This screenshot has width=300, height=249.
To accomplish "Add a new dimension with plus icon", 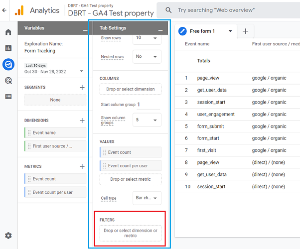I will (x=82, y=121).
